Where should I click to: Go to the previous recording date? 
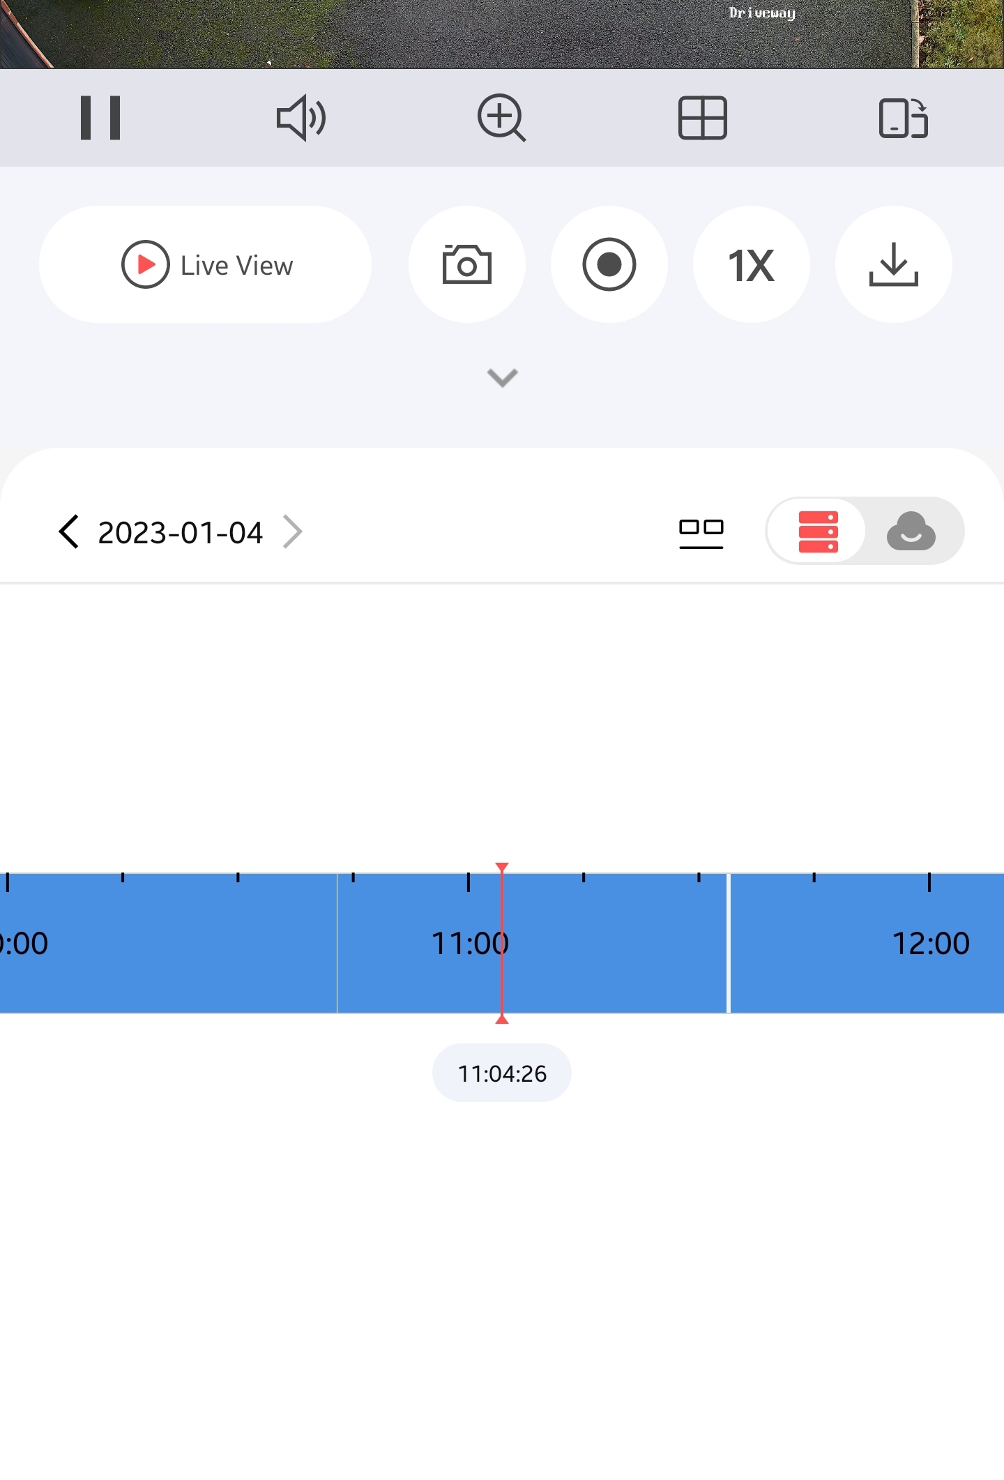coord(69,532)
